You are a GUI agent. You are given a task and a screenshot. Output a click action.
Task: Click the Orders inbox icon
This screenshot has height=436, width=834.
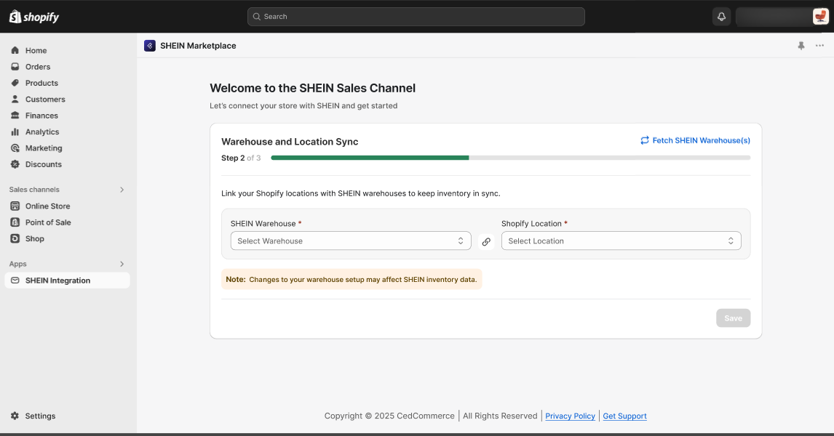(15, 67)
